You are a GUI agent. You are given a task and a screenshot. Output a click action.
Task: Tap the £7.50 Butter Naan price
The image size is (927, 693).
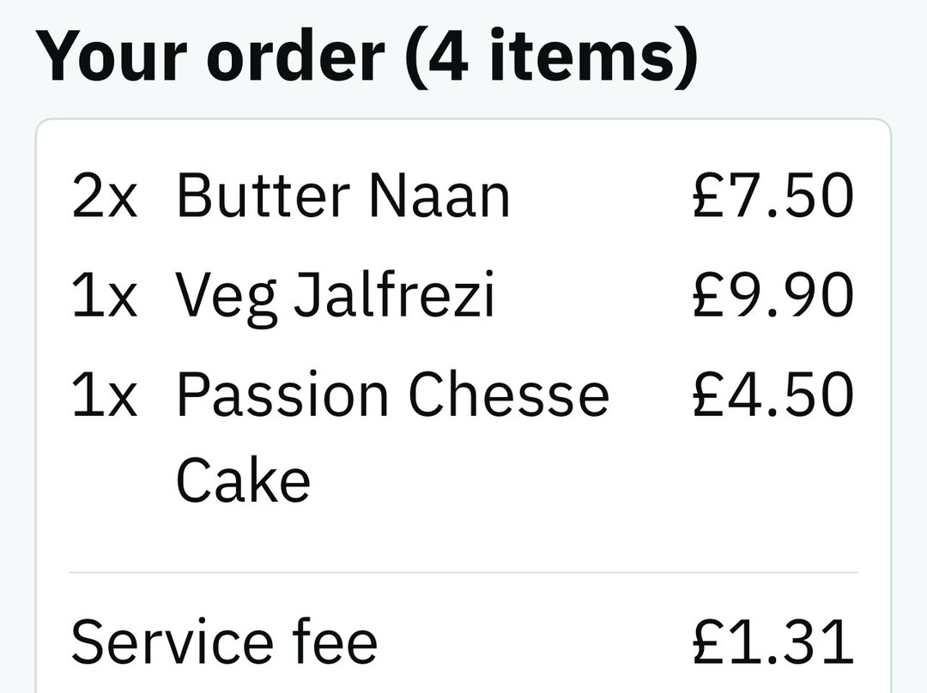(772, 196)
